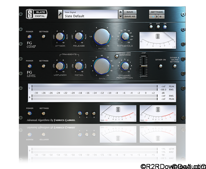Toggle DITHER ON button
This screenshot has width=206, height=169.
tap(160, 66)
